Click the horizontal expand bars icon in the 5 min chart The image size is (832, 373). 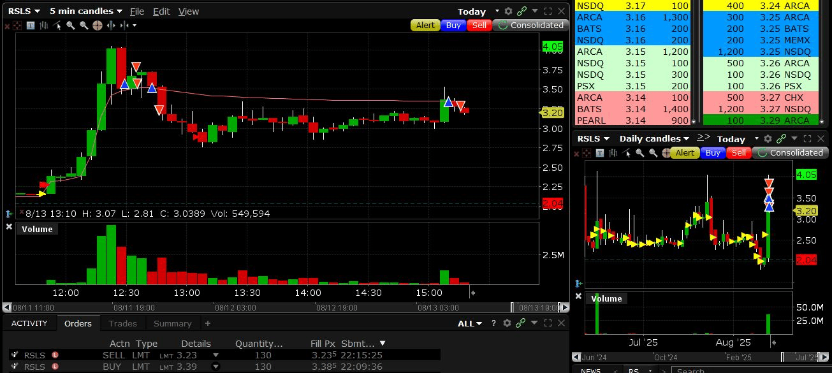pyautogui.click(x=111, y=26)
